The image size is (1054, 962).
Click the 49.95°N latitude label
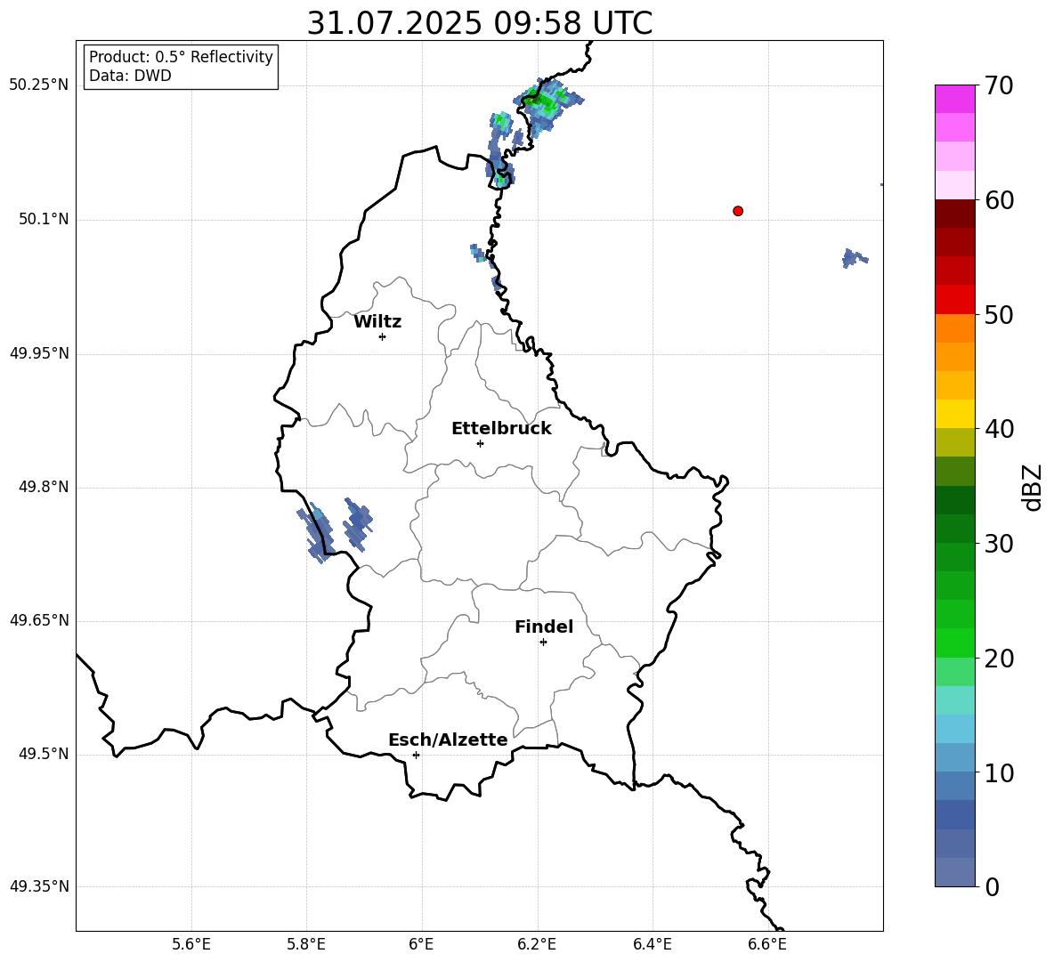(39, 353)
